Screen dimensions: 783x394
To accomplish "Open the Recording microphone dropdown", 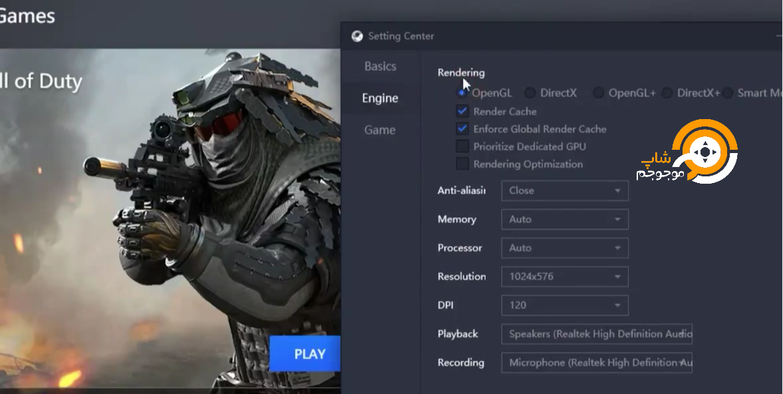I will pos(597,363).
